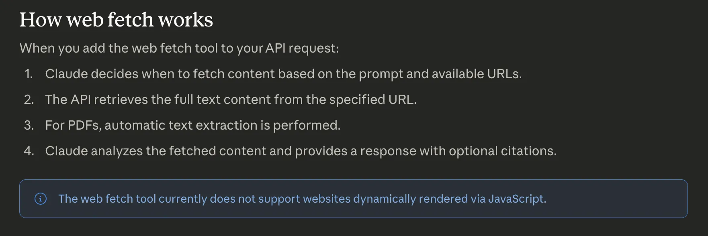The height and width of the screenshot is (236, 708).
Task: Click the info icon in the callout
Action: pos(41,199)
